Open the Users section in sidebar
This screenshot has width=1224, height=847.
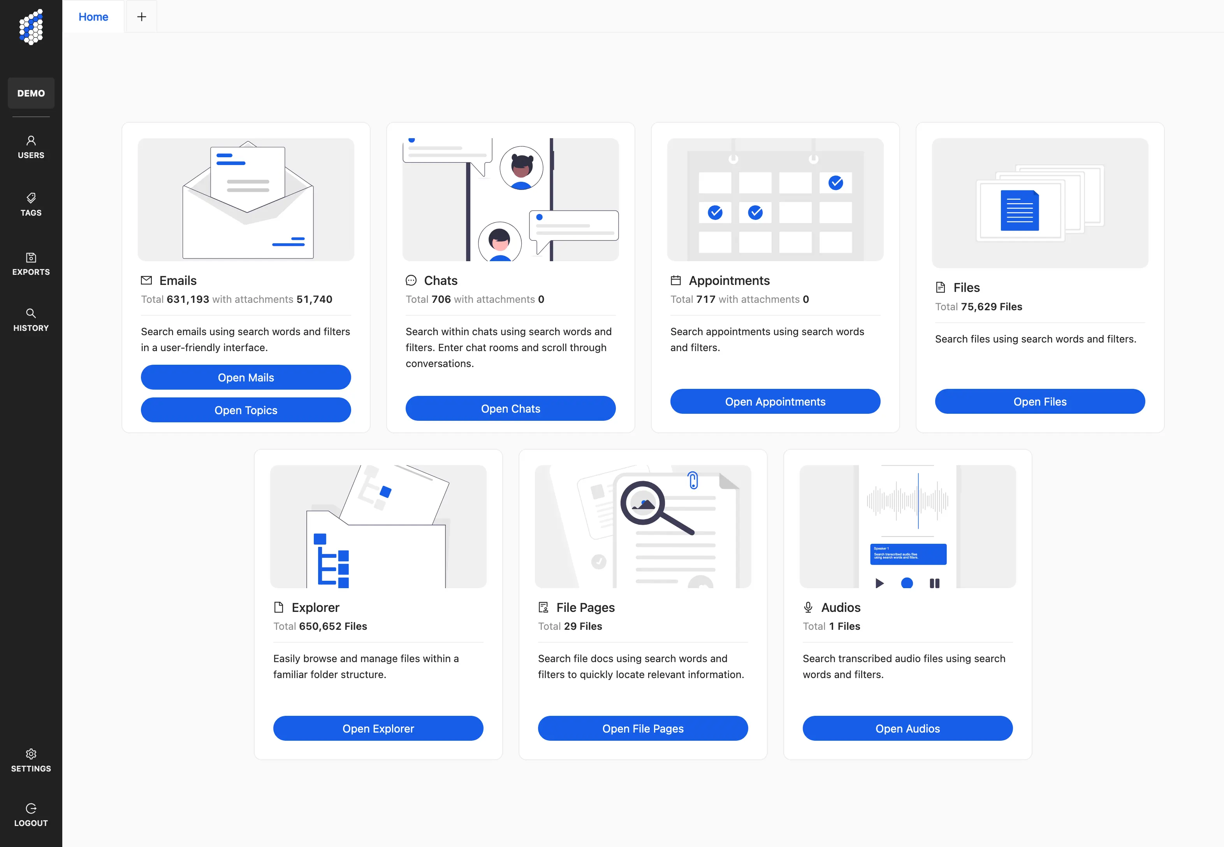pyautogui.click(x=31, y=146)
